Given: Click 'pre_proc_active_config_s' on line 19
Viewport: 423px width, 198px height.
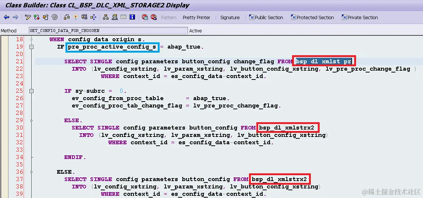Looking at the screenshot, I should [x=112, y=47].
